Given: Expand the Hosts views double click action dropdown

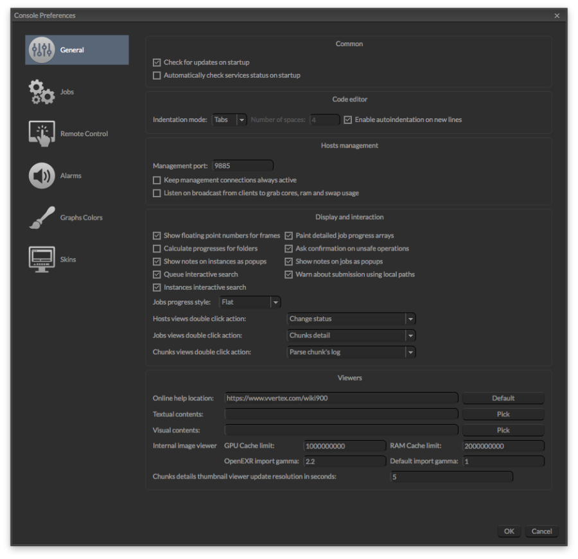Looking at the screenshot, I should coord(410,319).
